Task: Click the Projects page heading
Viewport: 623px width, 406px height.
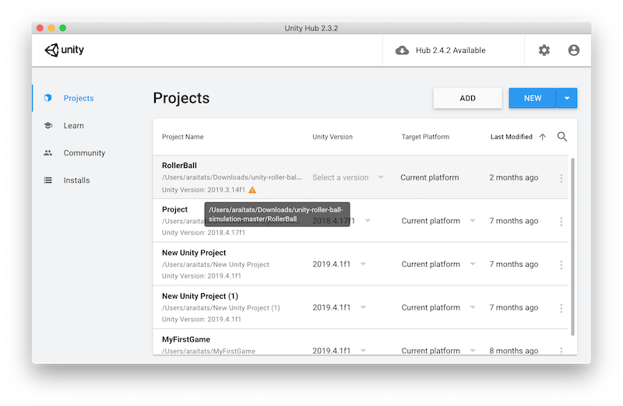Action: pyautogui.click(x=181, y=98)
